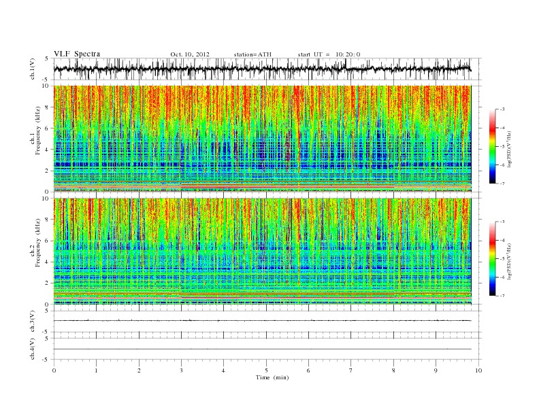Click the time-axis tick label "8"
The height and width of the screenshot is (416, 539).
click(393, 370)
